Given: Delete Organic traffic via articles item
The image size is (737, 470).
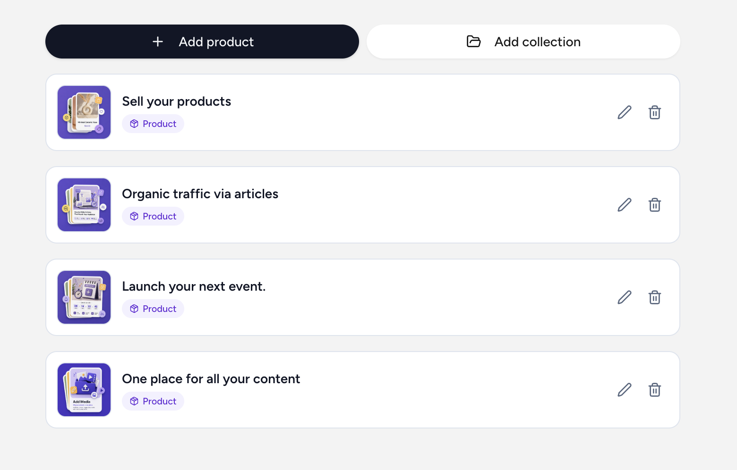Looking at the screenshot, I should [x=655, y=205].
